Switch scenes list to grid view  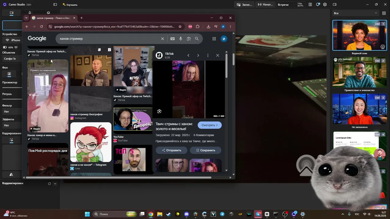coord(384,13)
